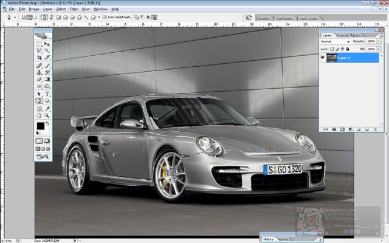Choose Full Screen Mode with menu bar
Screen dimensions: 389x243
[43, 149]
